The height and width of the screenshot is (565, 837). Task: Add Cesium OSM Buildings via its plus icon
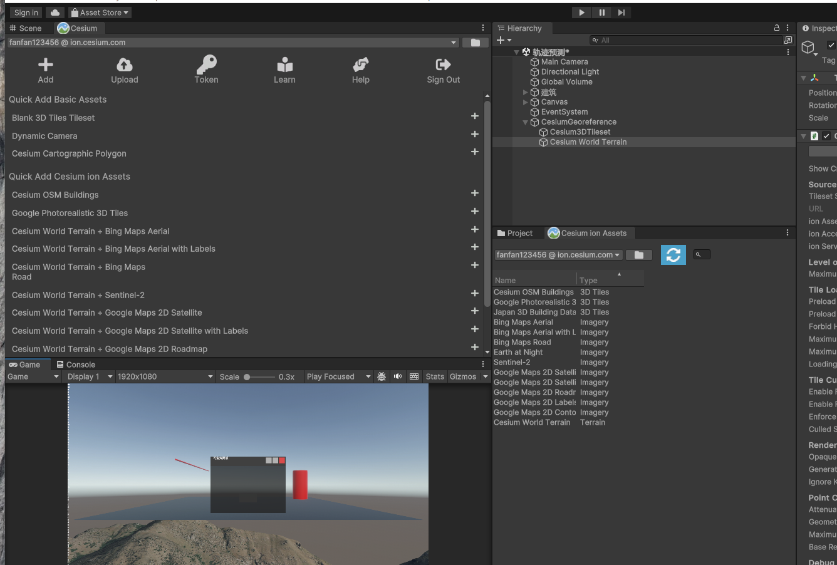(x=475, y=193)
